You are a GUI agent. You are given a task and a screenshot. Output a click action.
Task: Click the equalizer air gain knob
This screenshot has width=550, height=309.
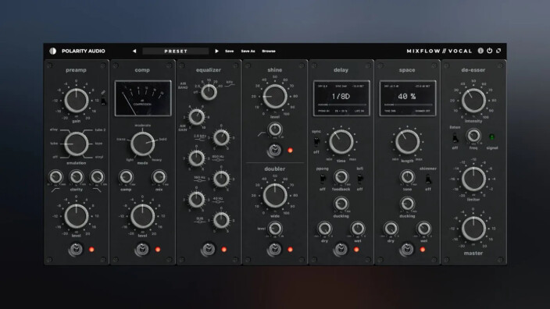[196, 117]
